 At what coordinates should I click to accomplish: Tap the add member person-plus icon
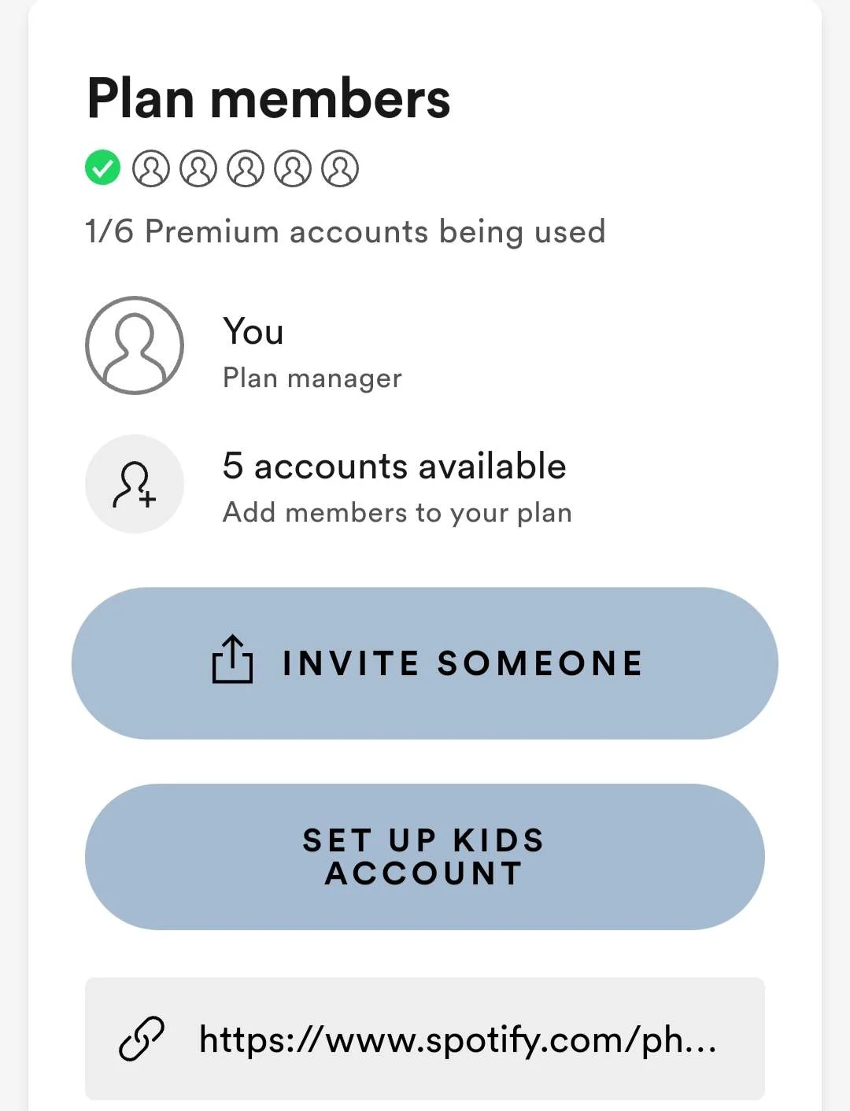tap(135, 484)
